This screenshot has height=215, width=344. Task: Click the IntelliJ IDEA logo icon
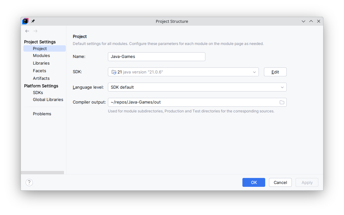click(25, 21)
